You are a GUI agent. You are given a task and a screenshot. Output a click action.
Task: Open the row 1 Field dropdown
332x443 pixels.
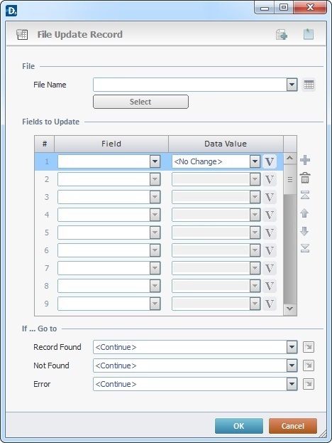[155, 161]
